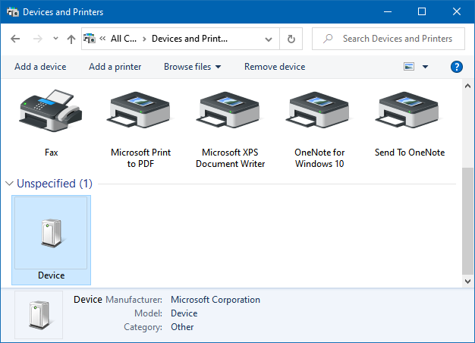Click the Model value Device
The width and height of the screenshot is (475, 343).
tap(184, 313)
